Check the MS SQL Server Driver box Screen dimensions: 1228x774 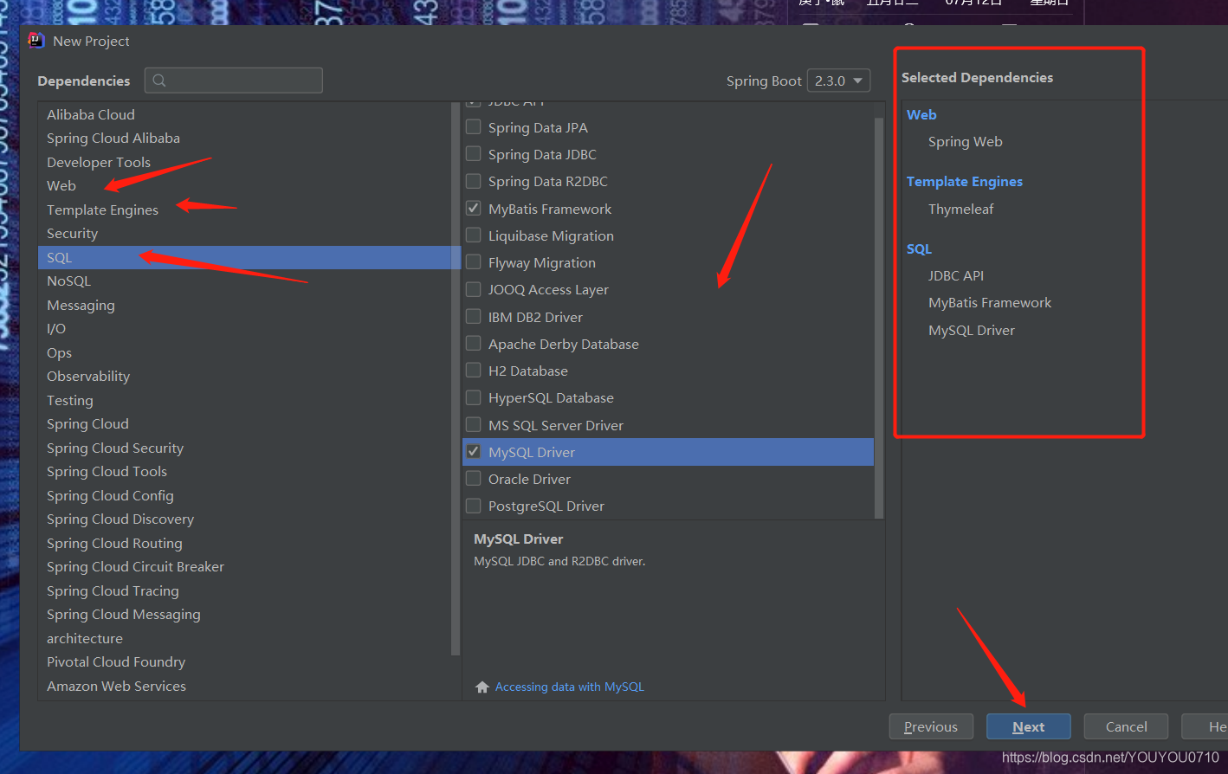pos(474,425)
